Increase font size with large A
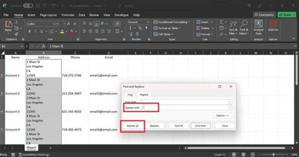The width and height of the screenshot is (299, 157). click(x=69, y=24)
